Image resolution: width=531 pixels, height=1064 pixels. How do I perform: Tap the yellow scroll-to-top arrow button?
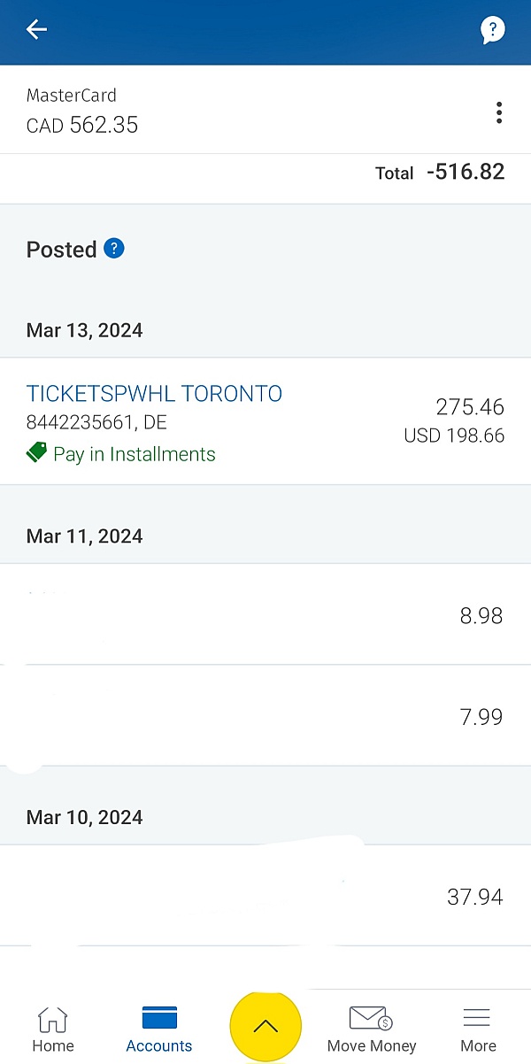pos(265,1026)
